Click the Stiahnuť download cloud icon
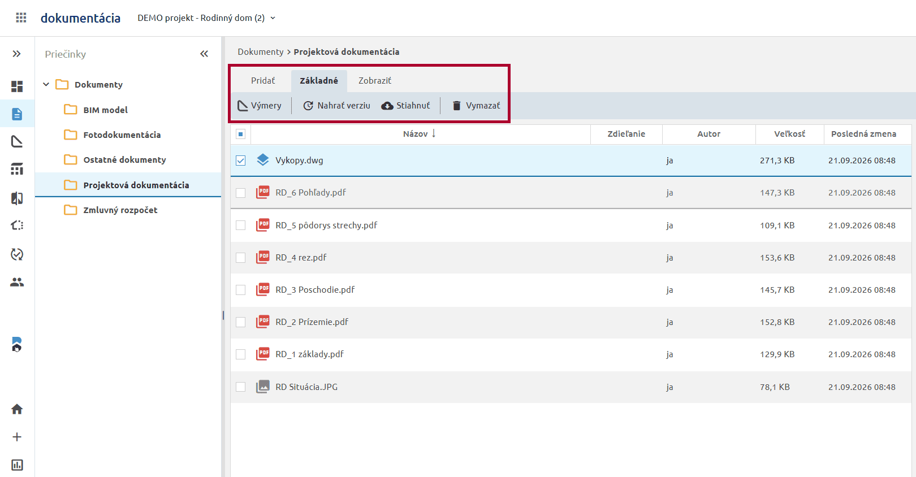 coord(387,106)
